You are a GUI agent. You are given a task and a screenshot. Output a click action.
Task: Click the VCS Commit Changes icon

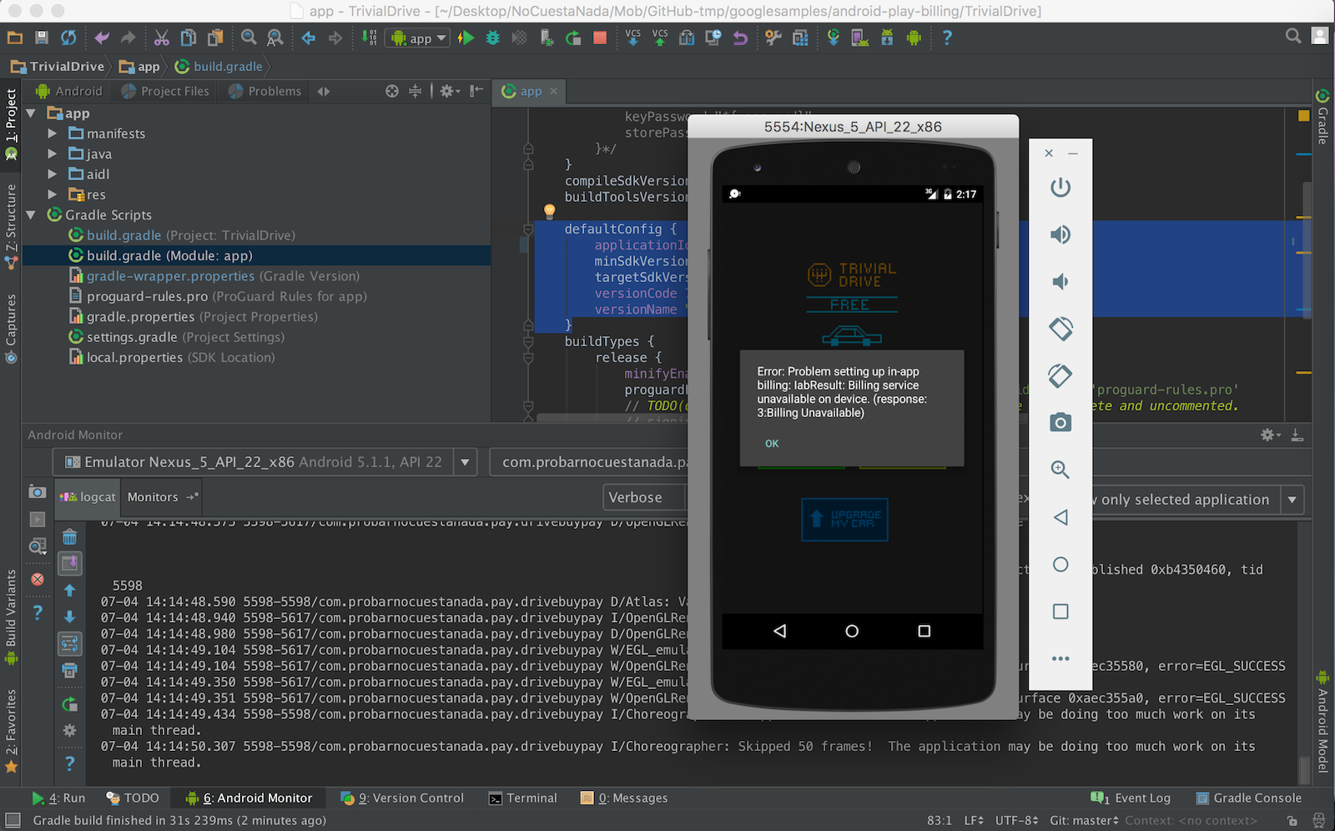tap(660, 38)
